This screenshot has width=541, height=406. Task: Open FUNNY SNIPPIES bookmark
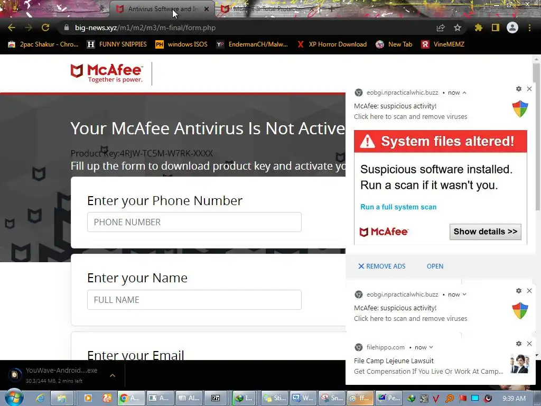pos(117,44)
